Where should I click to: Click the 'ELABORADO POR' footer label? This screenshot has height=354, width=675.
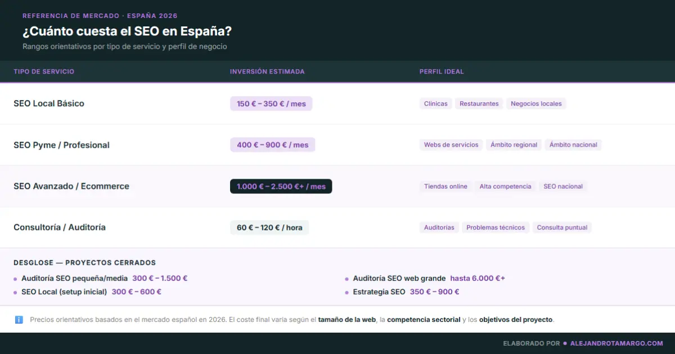532,343
